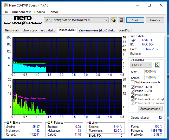
Task: Click PI Errors average 25.47 value
Action: coord(36,127)
